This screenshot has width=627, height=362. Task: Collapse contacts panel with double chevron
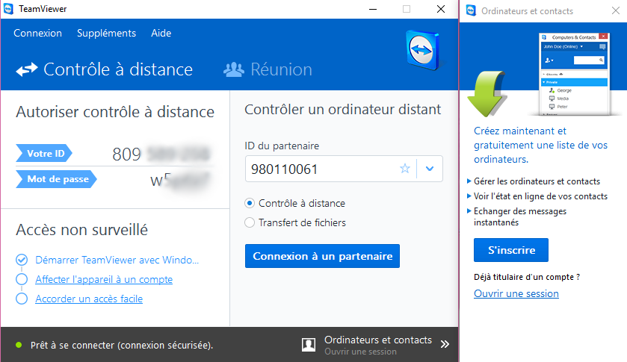tap(445, 344)
